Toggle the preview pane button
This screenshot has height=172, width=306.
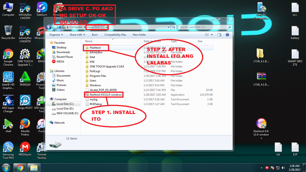coord(220,35)
